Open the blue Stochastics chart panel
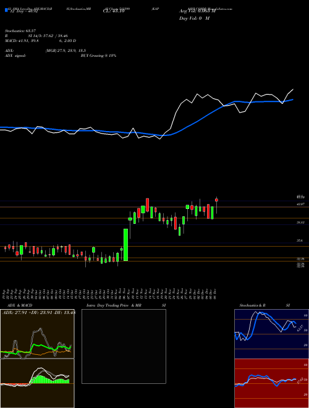Screen dimensions: 309x408 [271, 334]
